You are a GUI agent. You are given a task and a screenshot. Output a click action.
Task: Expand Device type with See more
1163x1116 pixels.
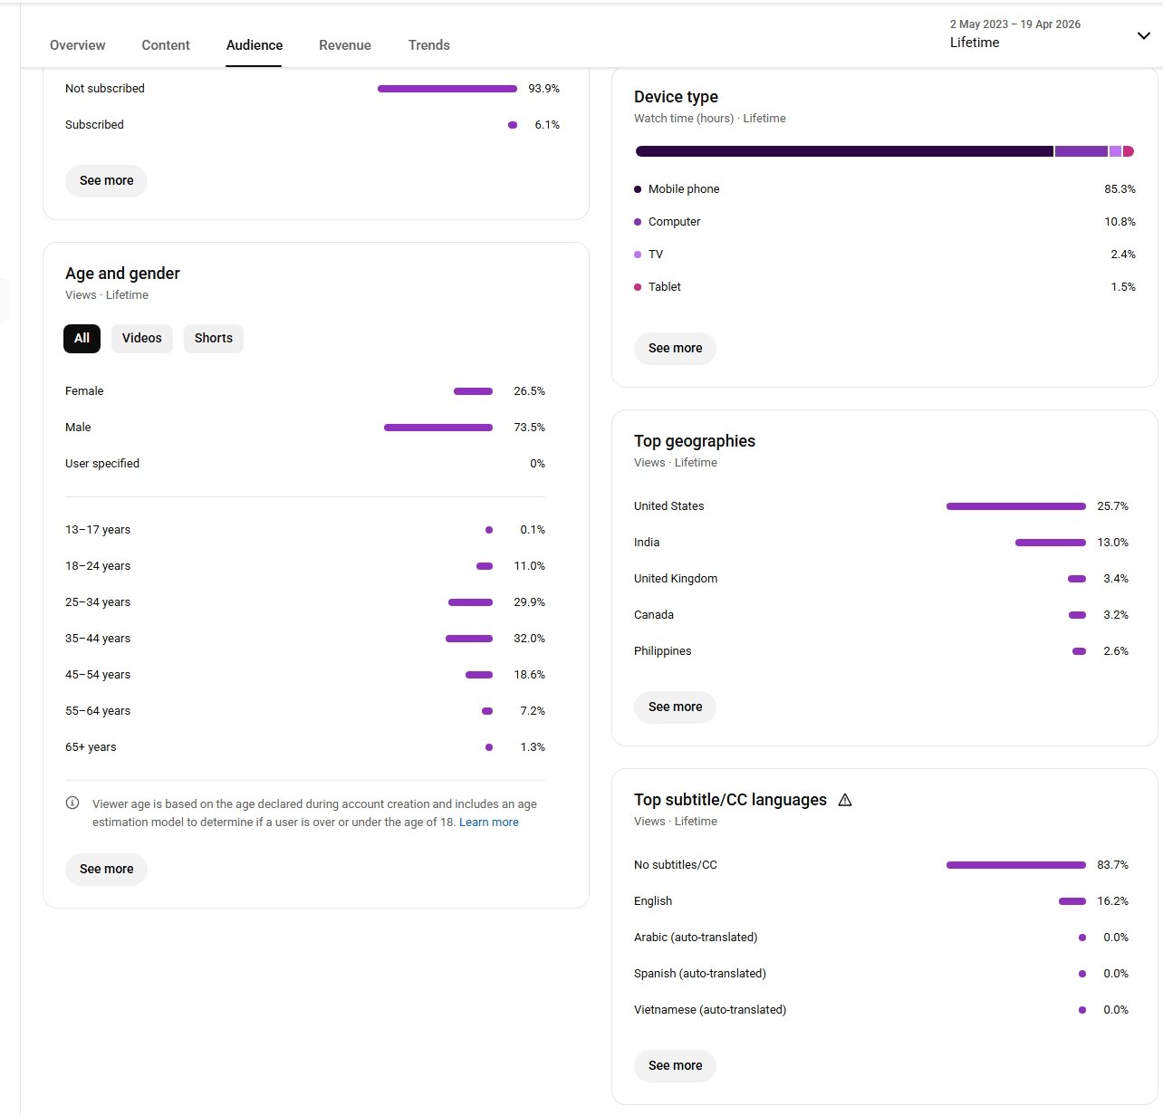point(675,349)
